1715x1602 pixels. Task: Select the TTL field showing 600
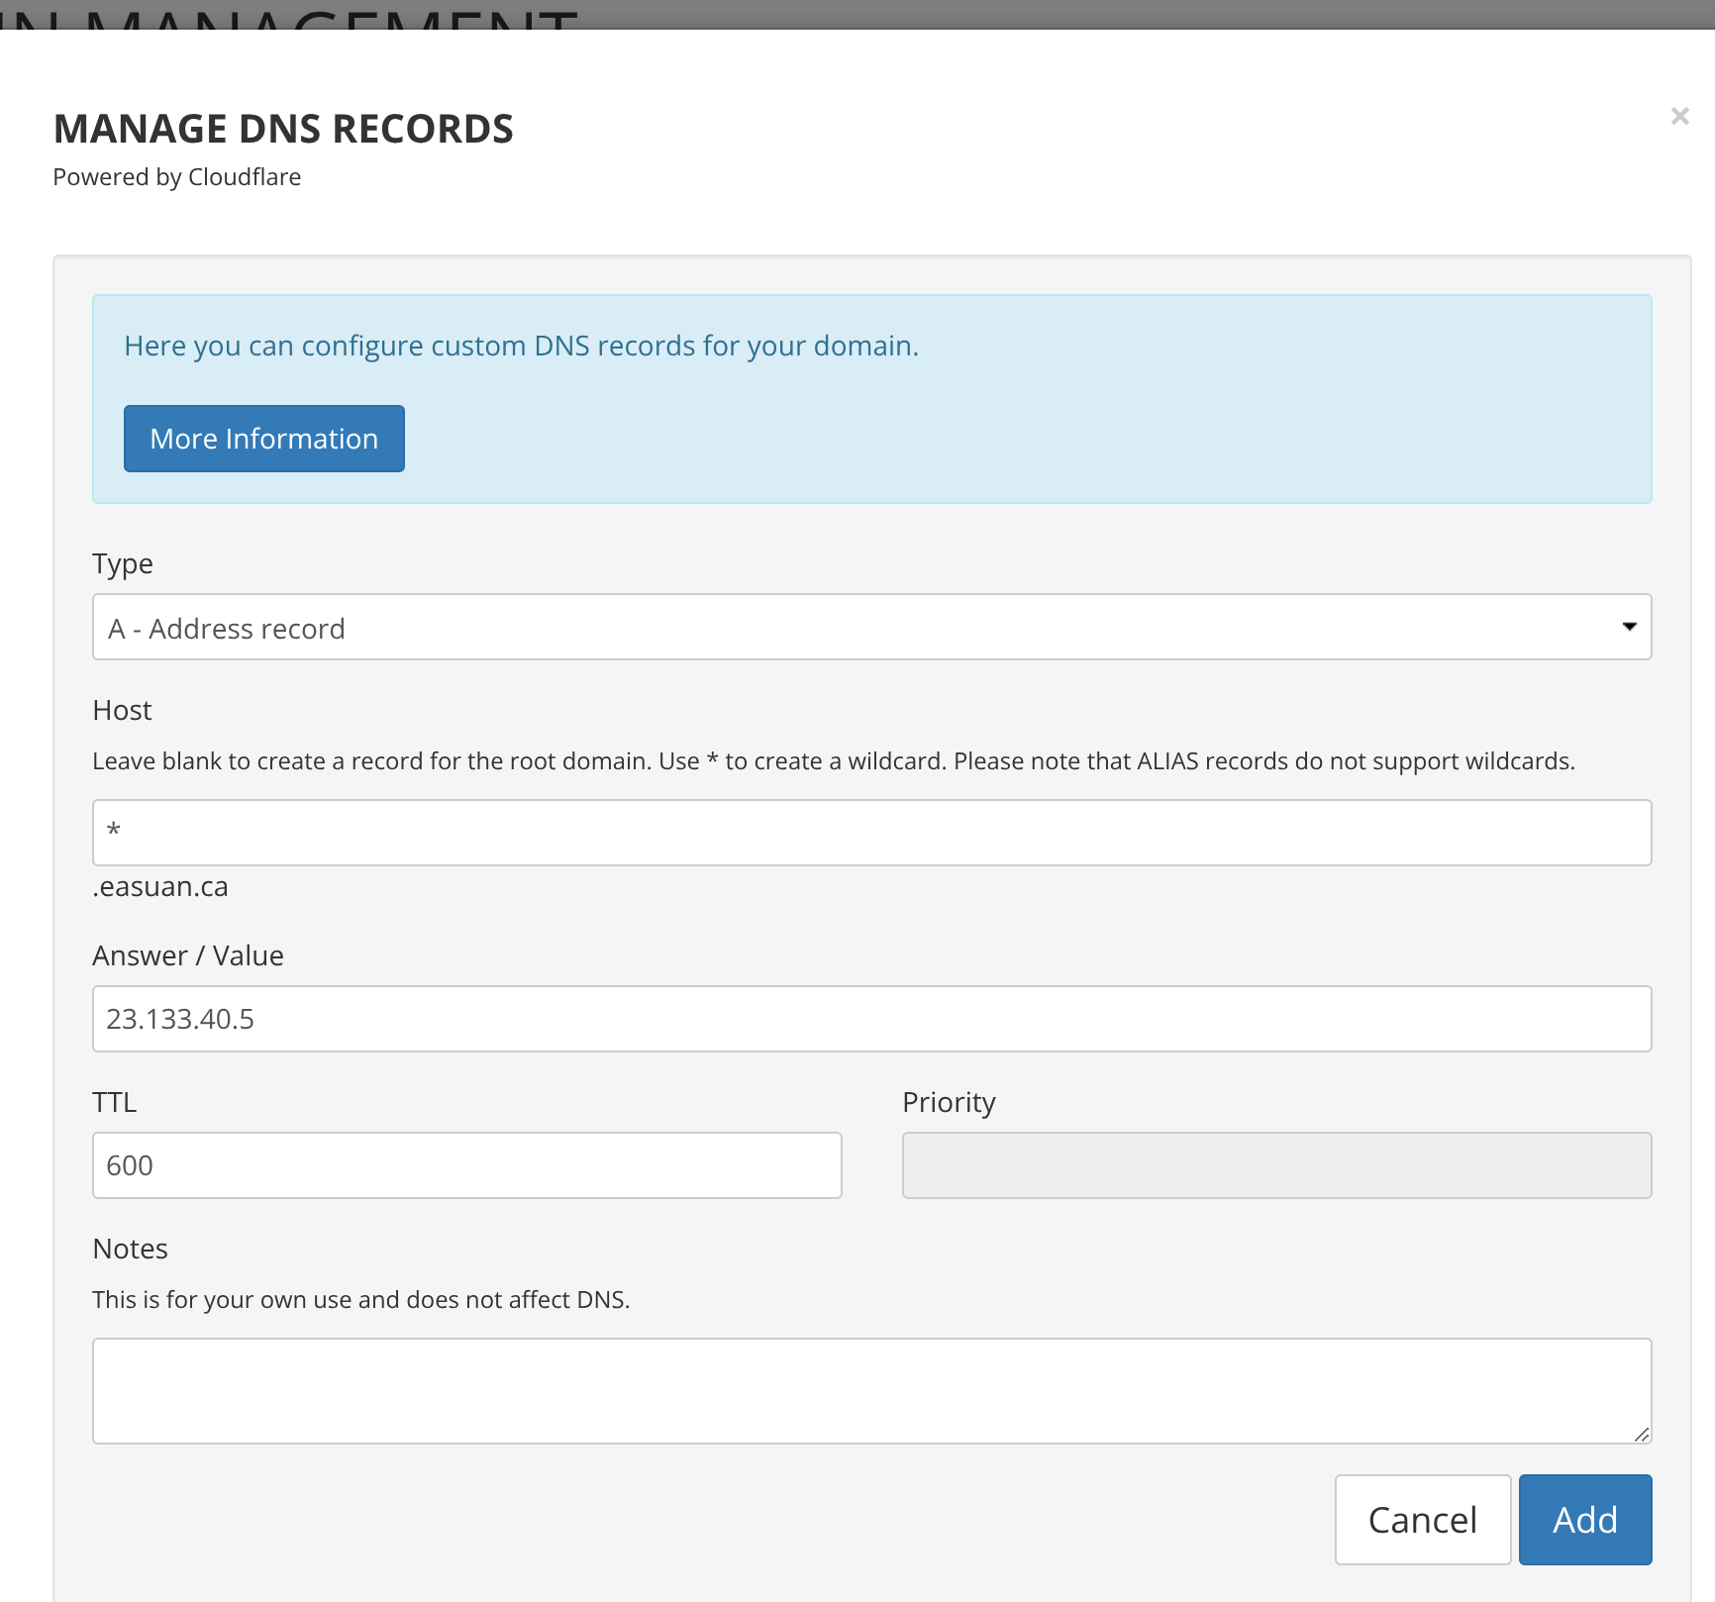(x=466, y=1165)
